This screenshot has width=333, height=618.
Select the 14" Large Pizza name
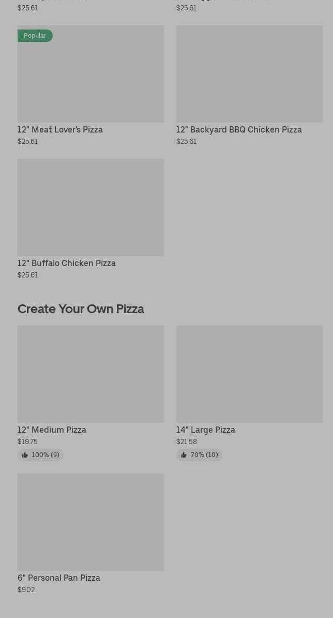click(x=205, y=430)
